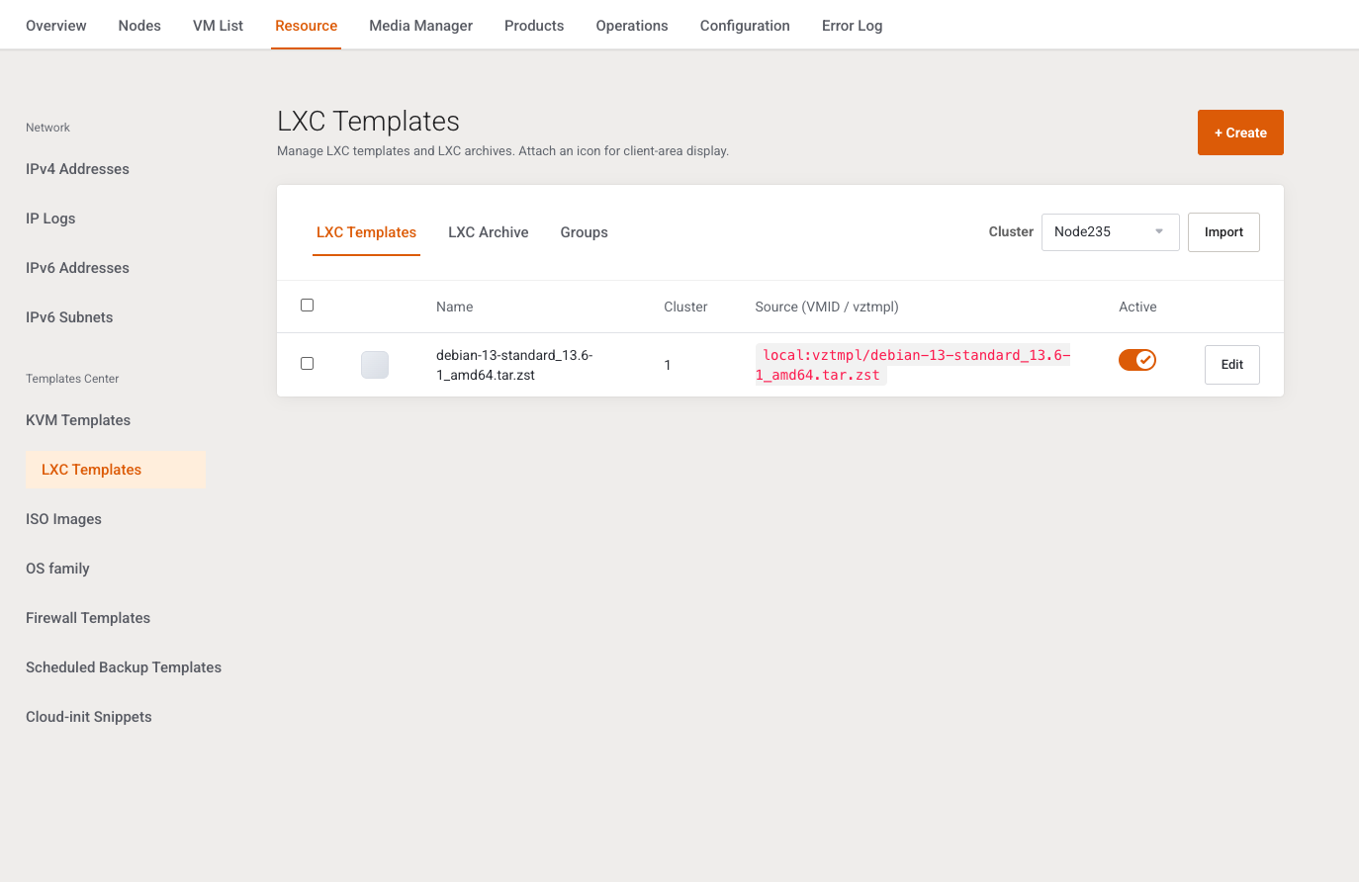Open Scheduled Backup Templates in sidebar
1359x882 pixels.
pyautogui.click(x=124, y=667)
